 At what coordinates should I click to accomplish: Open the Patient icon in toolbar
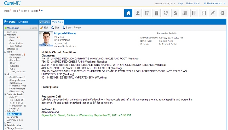click(x=137, y=13)
